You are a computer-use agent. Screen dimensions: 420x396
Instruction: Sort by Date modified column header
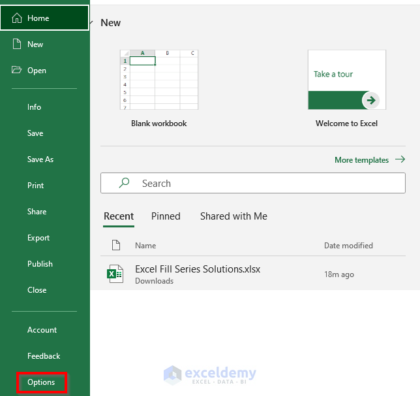[x=348, y=246]
